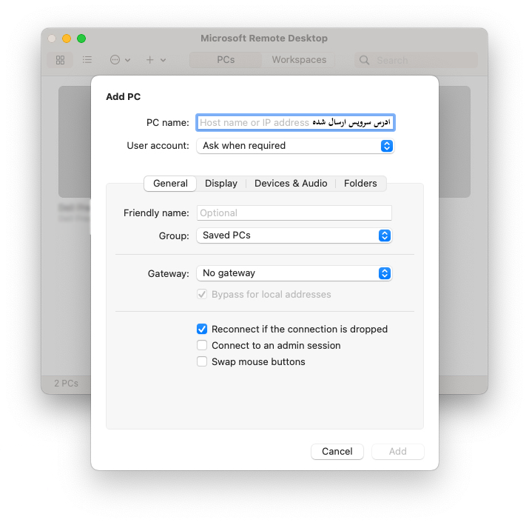Focus the Search field in main window
The image size is (529, 525).
click(x=416, y=61)
